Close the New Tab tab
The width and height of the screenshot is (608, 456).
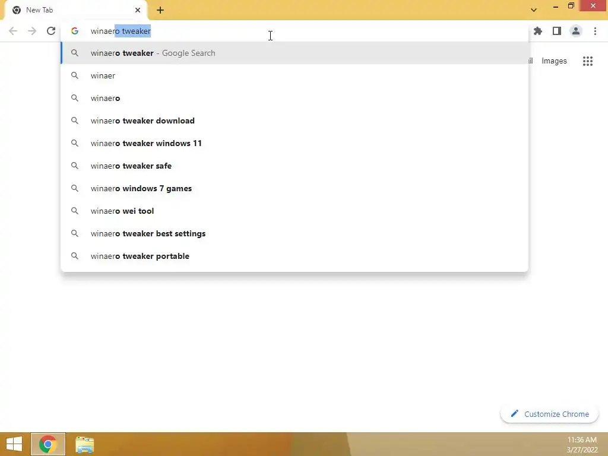pyautogui.click(x=138, y=10)
